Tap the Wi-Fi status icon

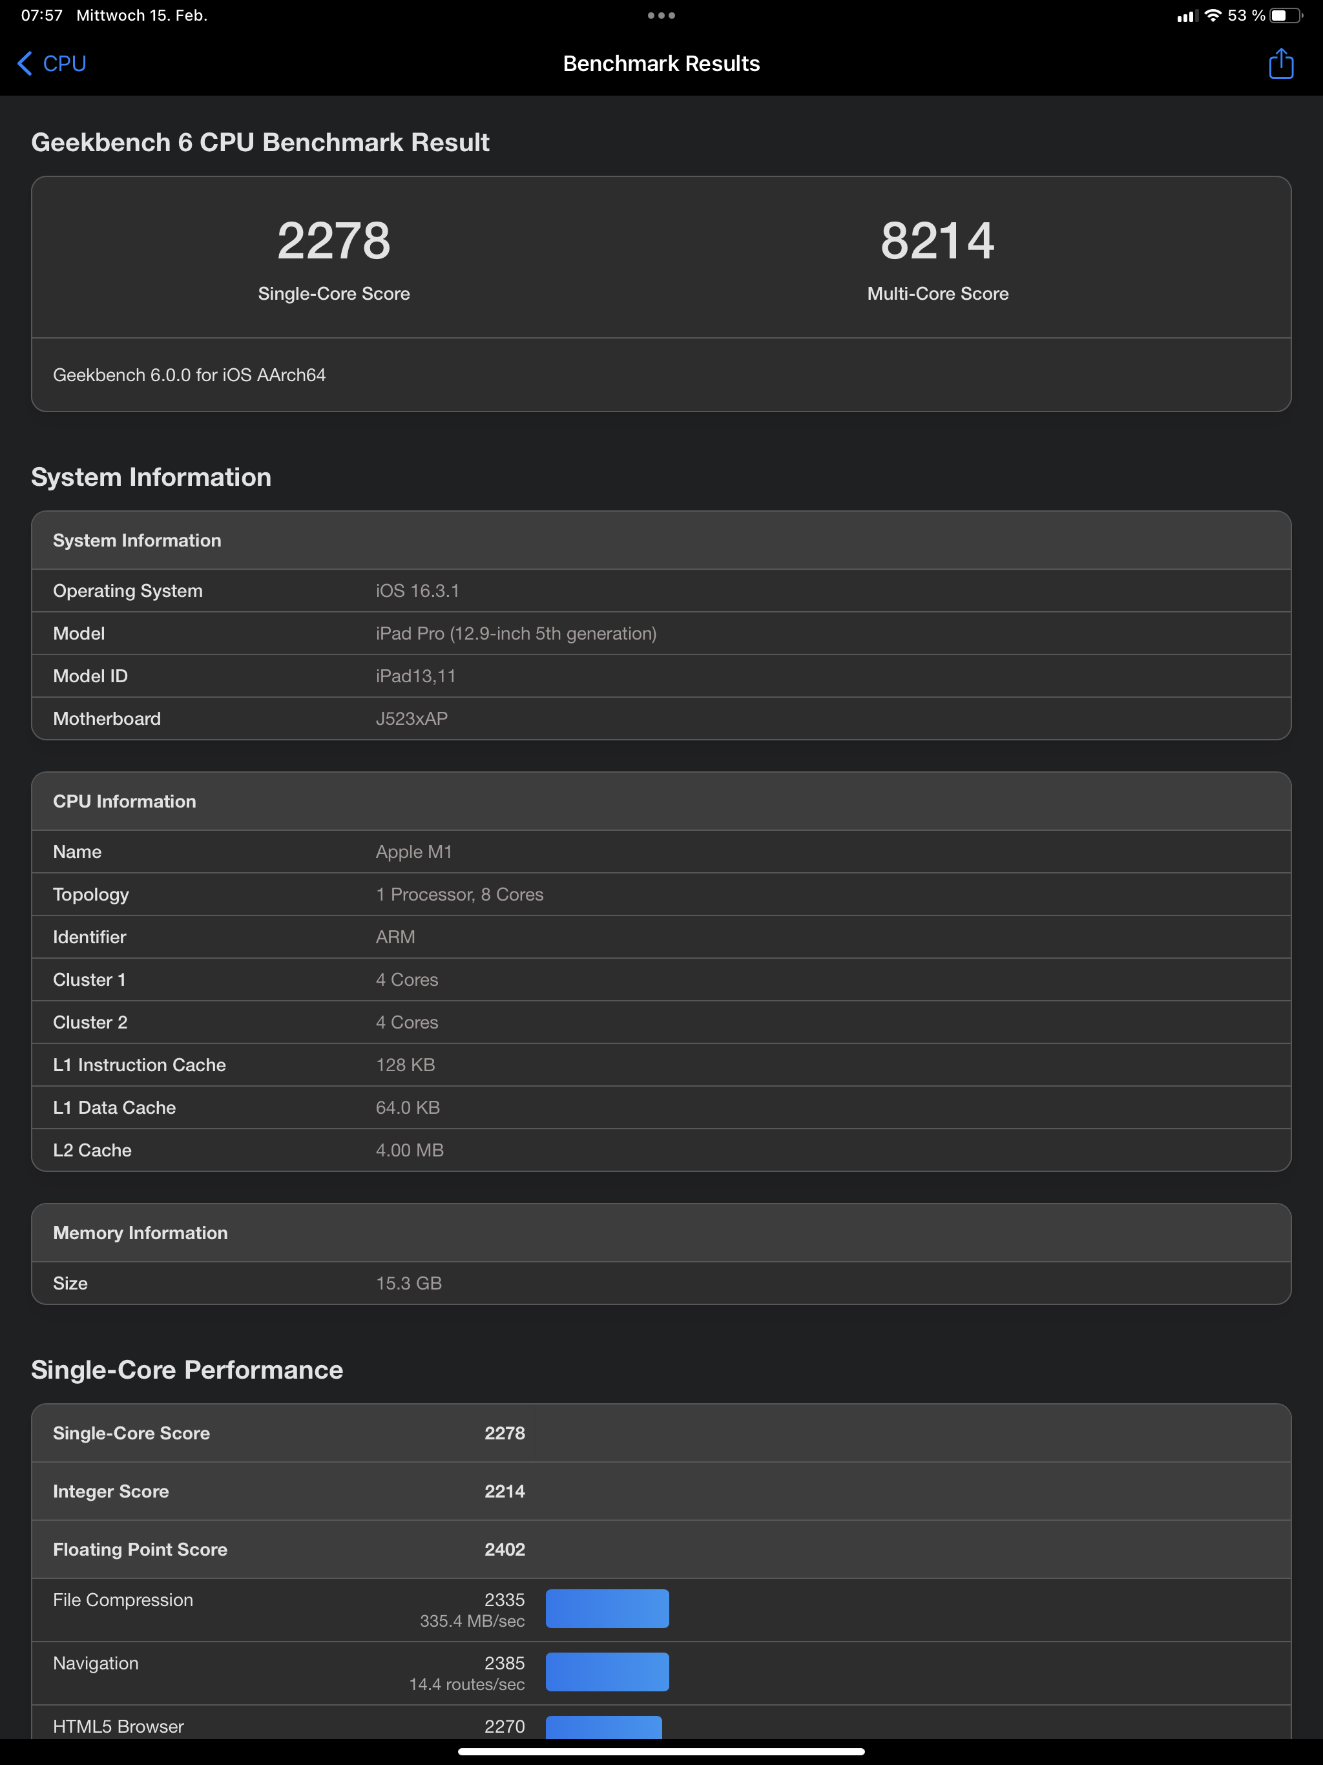[1212, 15]
